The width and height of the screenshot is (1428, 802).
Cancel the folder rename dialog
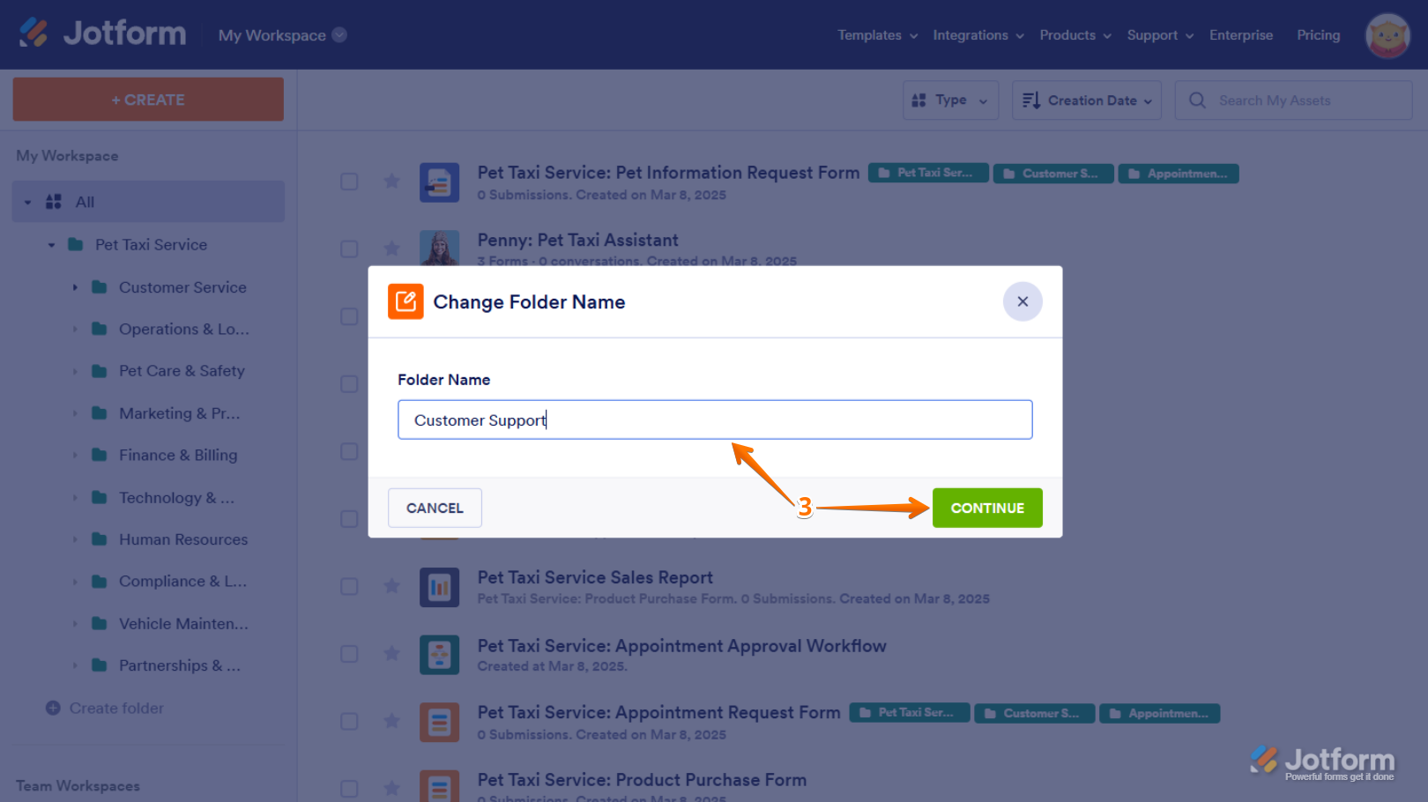(435, 508)
